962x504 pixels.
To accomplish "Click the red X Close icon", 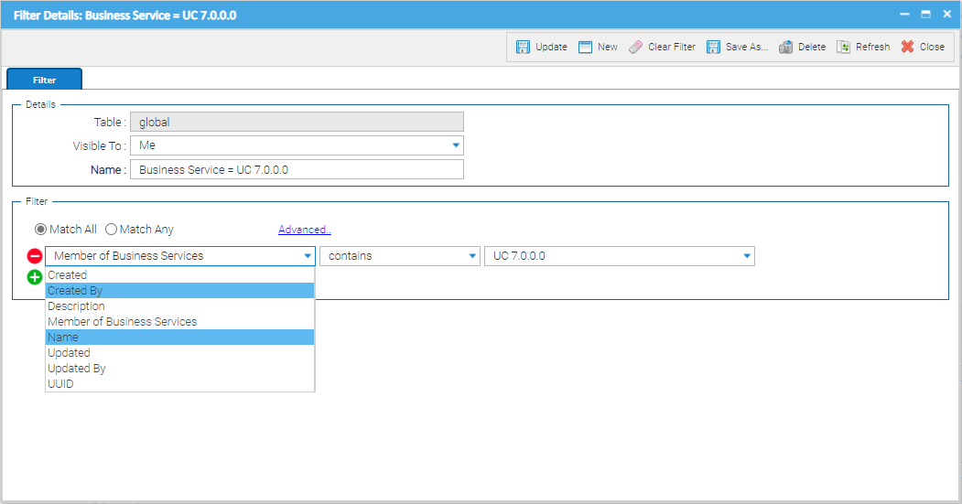I will pos(907,47).
